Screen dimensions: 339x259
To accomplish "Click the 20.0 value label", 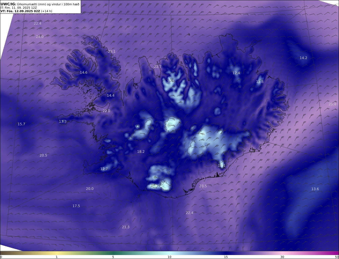I will click(90, 189).
